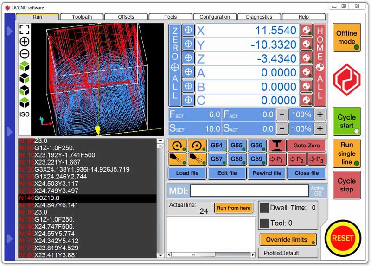Click the RESET button
Image resolution: width=371 pixels, height=267 pixels.
point(343,238)
